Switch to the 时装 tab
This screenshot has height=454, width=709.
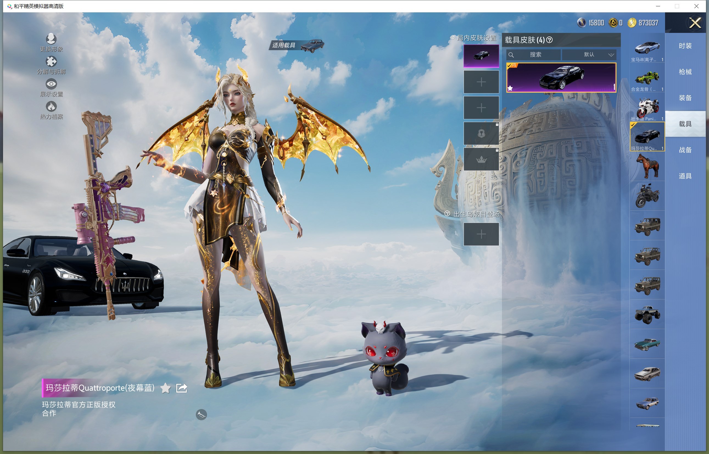(685, 46)
